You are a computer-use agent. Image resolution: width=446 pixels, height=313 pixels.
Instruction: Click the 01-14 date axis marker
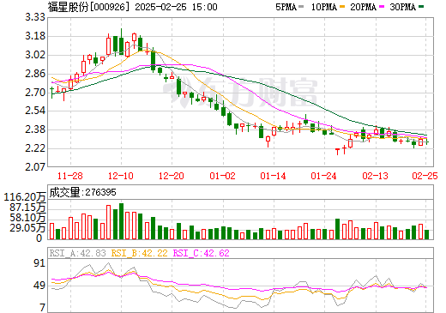coord(273,176)
